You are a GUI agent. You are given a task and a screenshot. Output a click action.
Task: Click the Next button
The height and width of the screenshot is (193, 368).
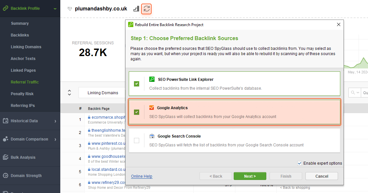(x=250, y=176)
